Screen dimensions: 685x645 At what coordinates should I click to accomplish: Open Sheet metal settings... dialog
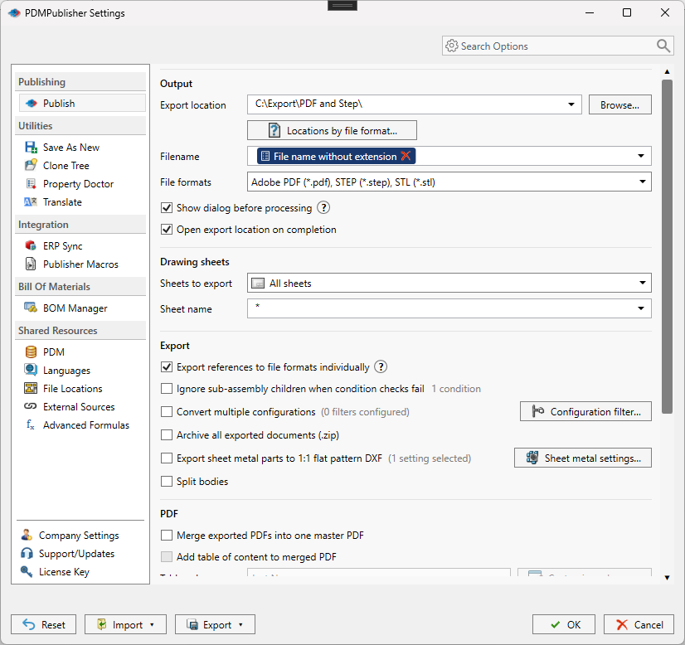click(582, 458)
